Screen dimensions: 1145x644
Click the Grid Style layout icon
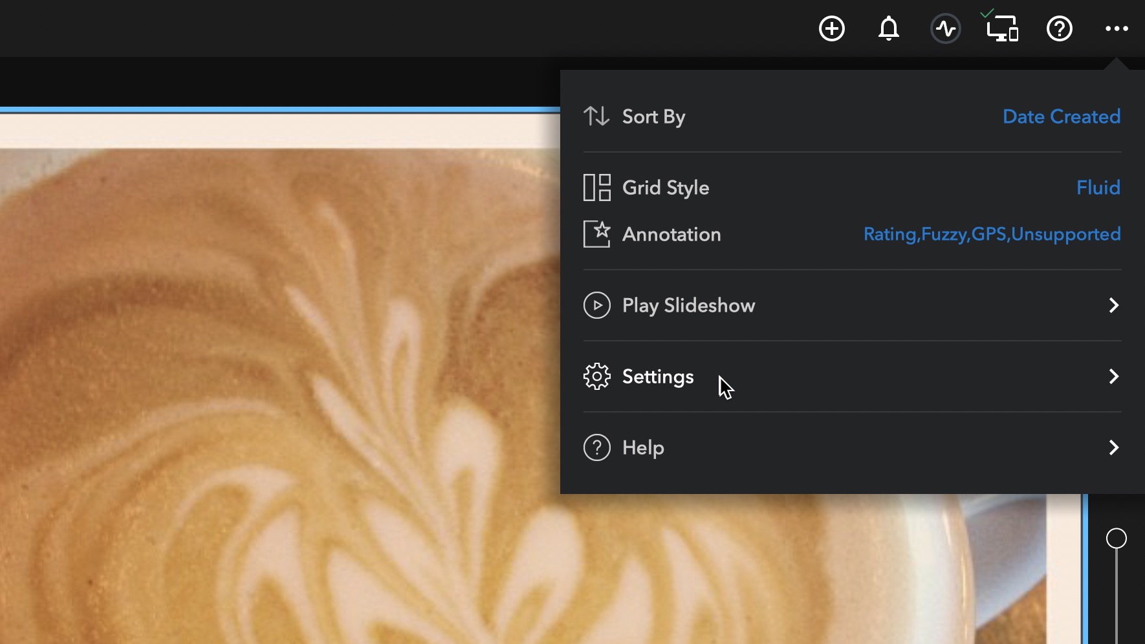click(x=596, y=188)
